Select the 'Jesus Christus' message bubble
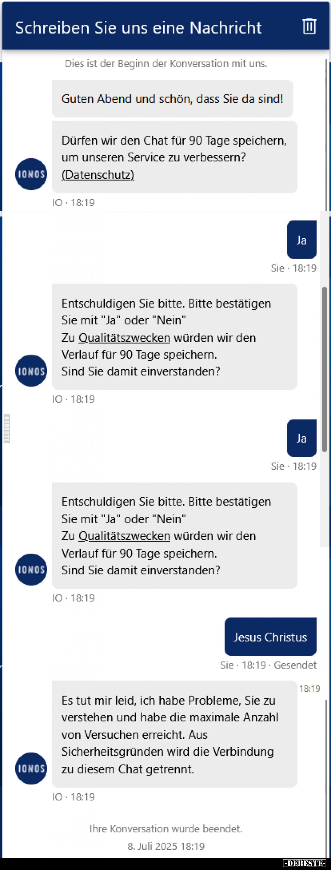The width and height of the screenshot is (331, 870). pyautogui.click(x=270, y=637)
